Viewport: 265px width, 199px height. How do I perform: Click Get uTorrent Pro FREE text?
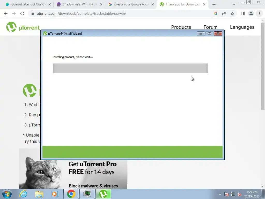coord(92,168)
